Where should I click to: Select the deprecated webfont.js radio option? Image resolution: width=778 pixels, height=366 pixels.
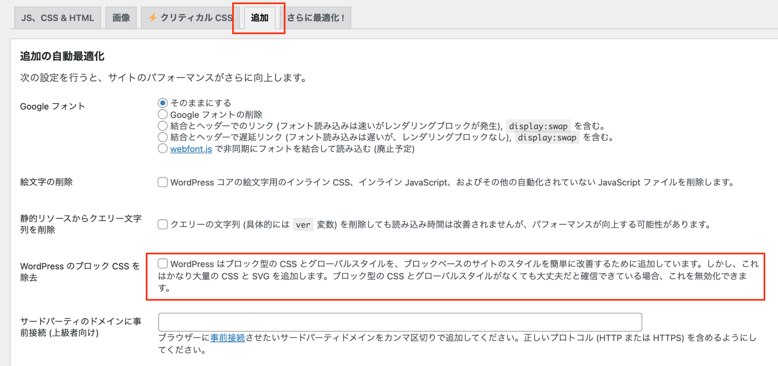pos(163,149)
